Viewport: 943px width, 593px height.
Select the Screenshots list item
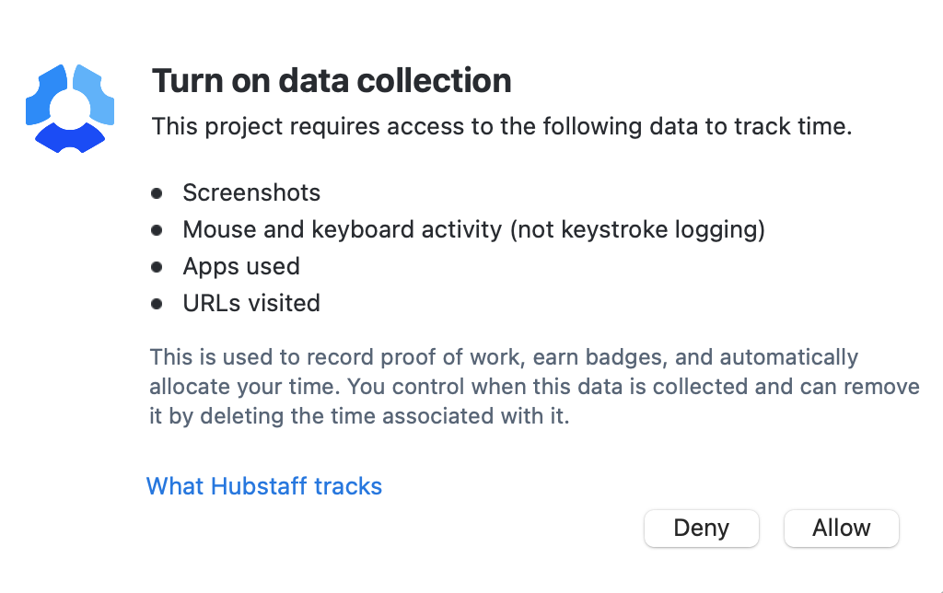pos(251,193)
